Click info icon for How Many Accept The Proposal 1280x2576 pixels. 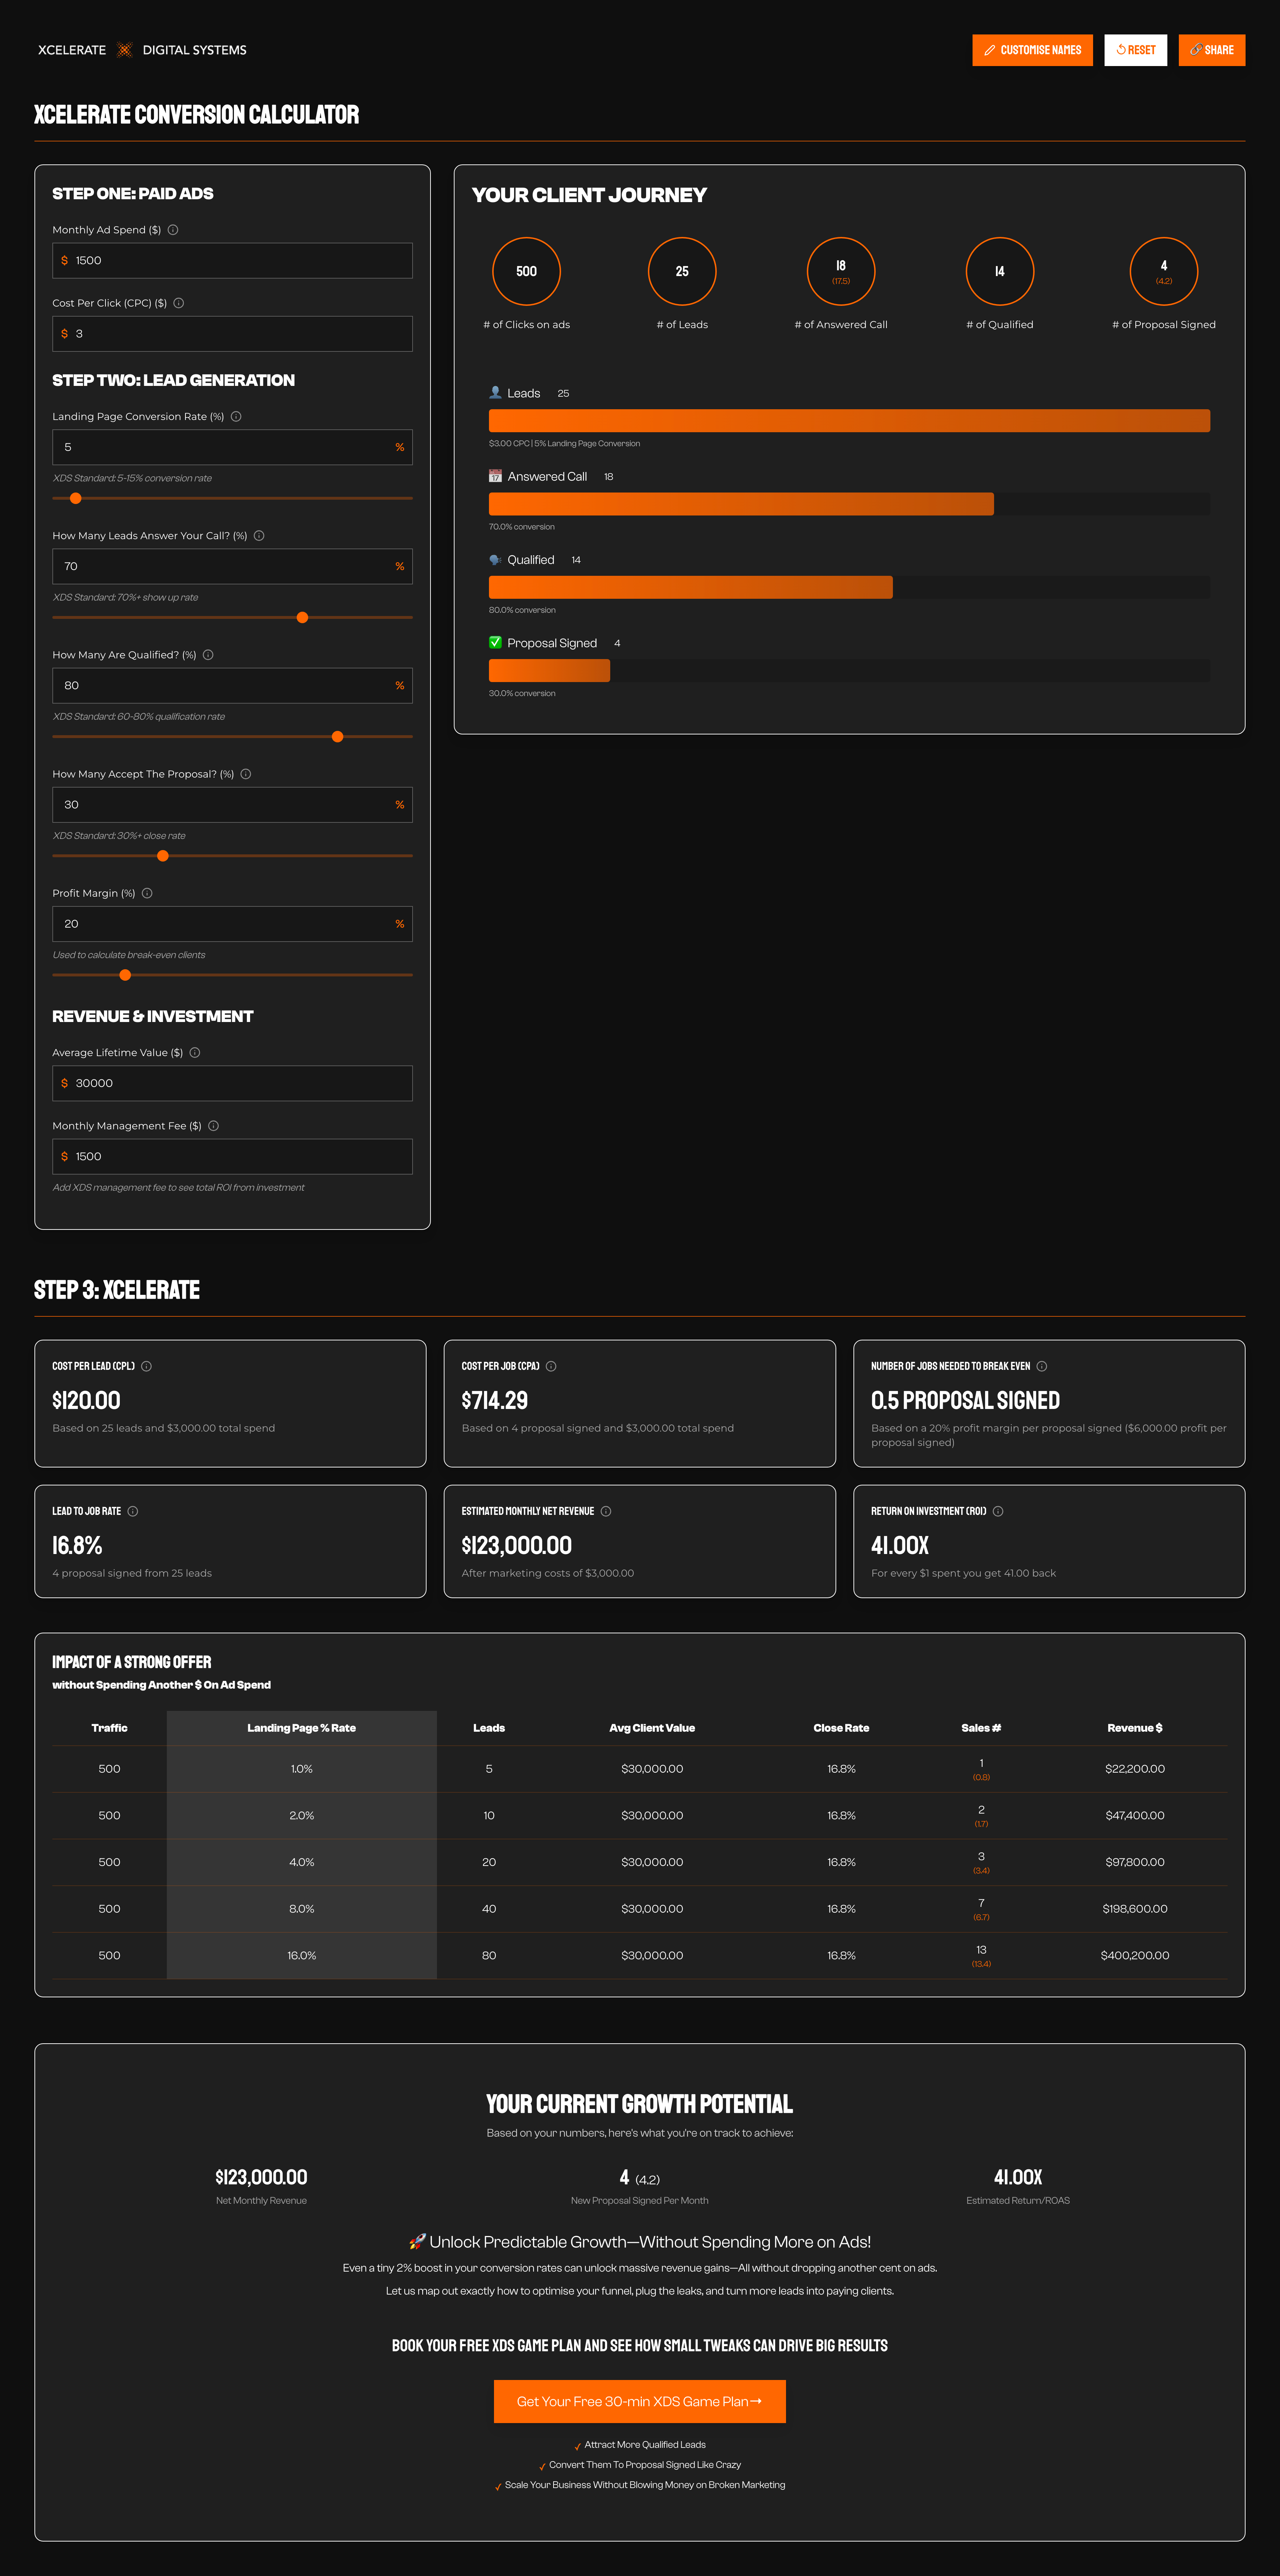coord(246,774)
